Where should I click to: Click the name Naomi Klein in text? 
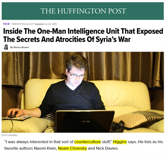pyautogui.click(x=45, y=148)
